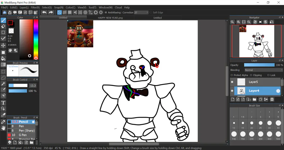Enable Protect Alpha checkbox

point(232,75)
